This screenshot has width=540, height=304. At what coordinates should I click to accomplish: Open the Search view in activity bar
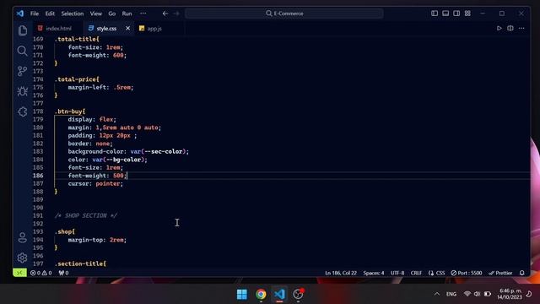click(x=23, y=51)
